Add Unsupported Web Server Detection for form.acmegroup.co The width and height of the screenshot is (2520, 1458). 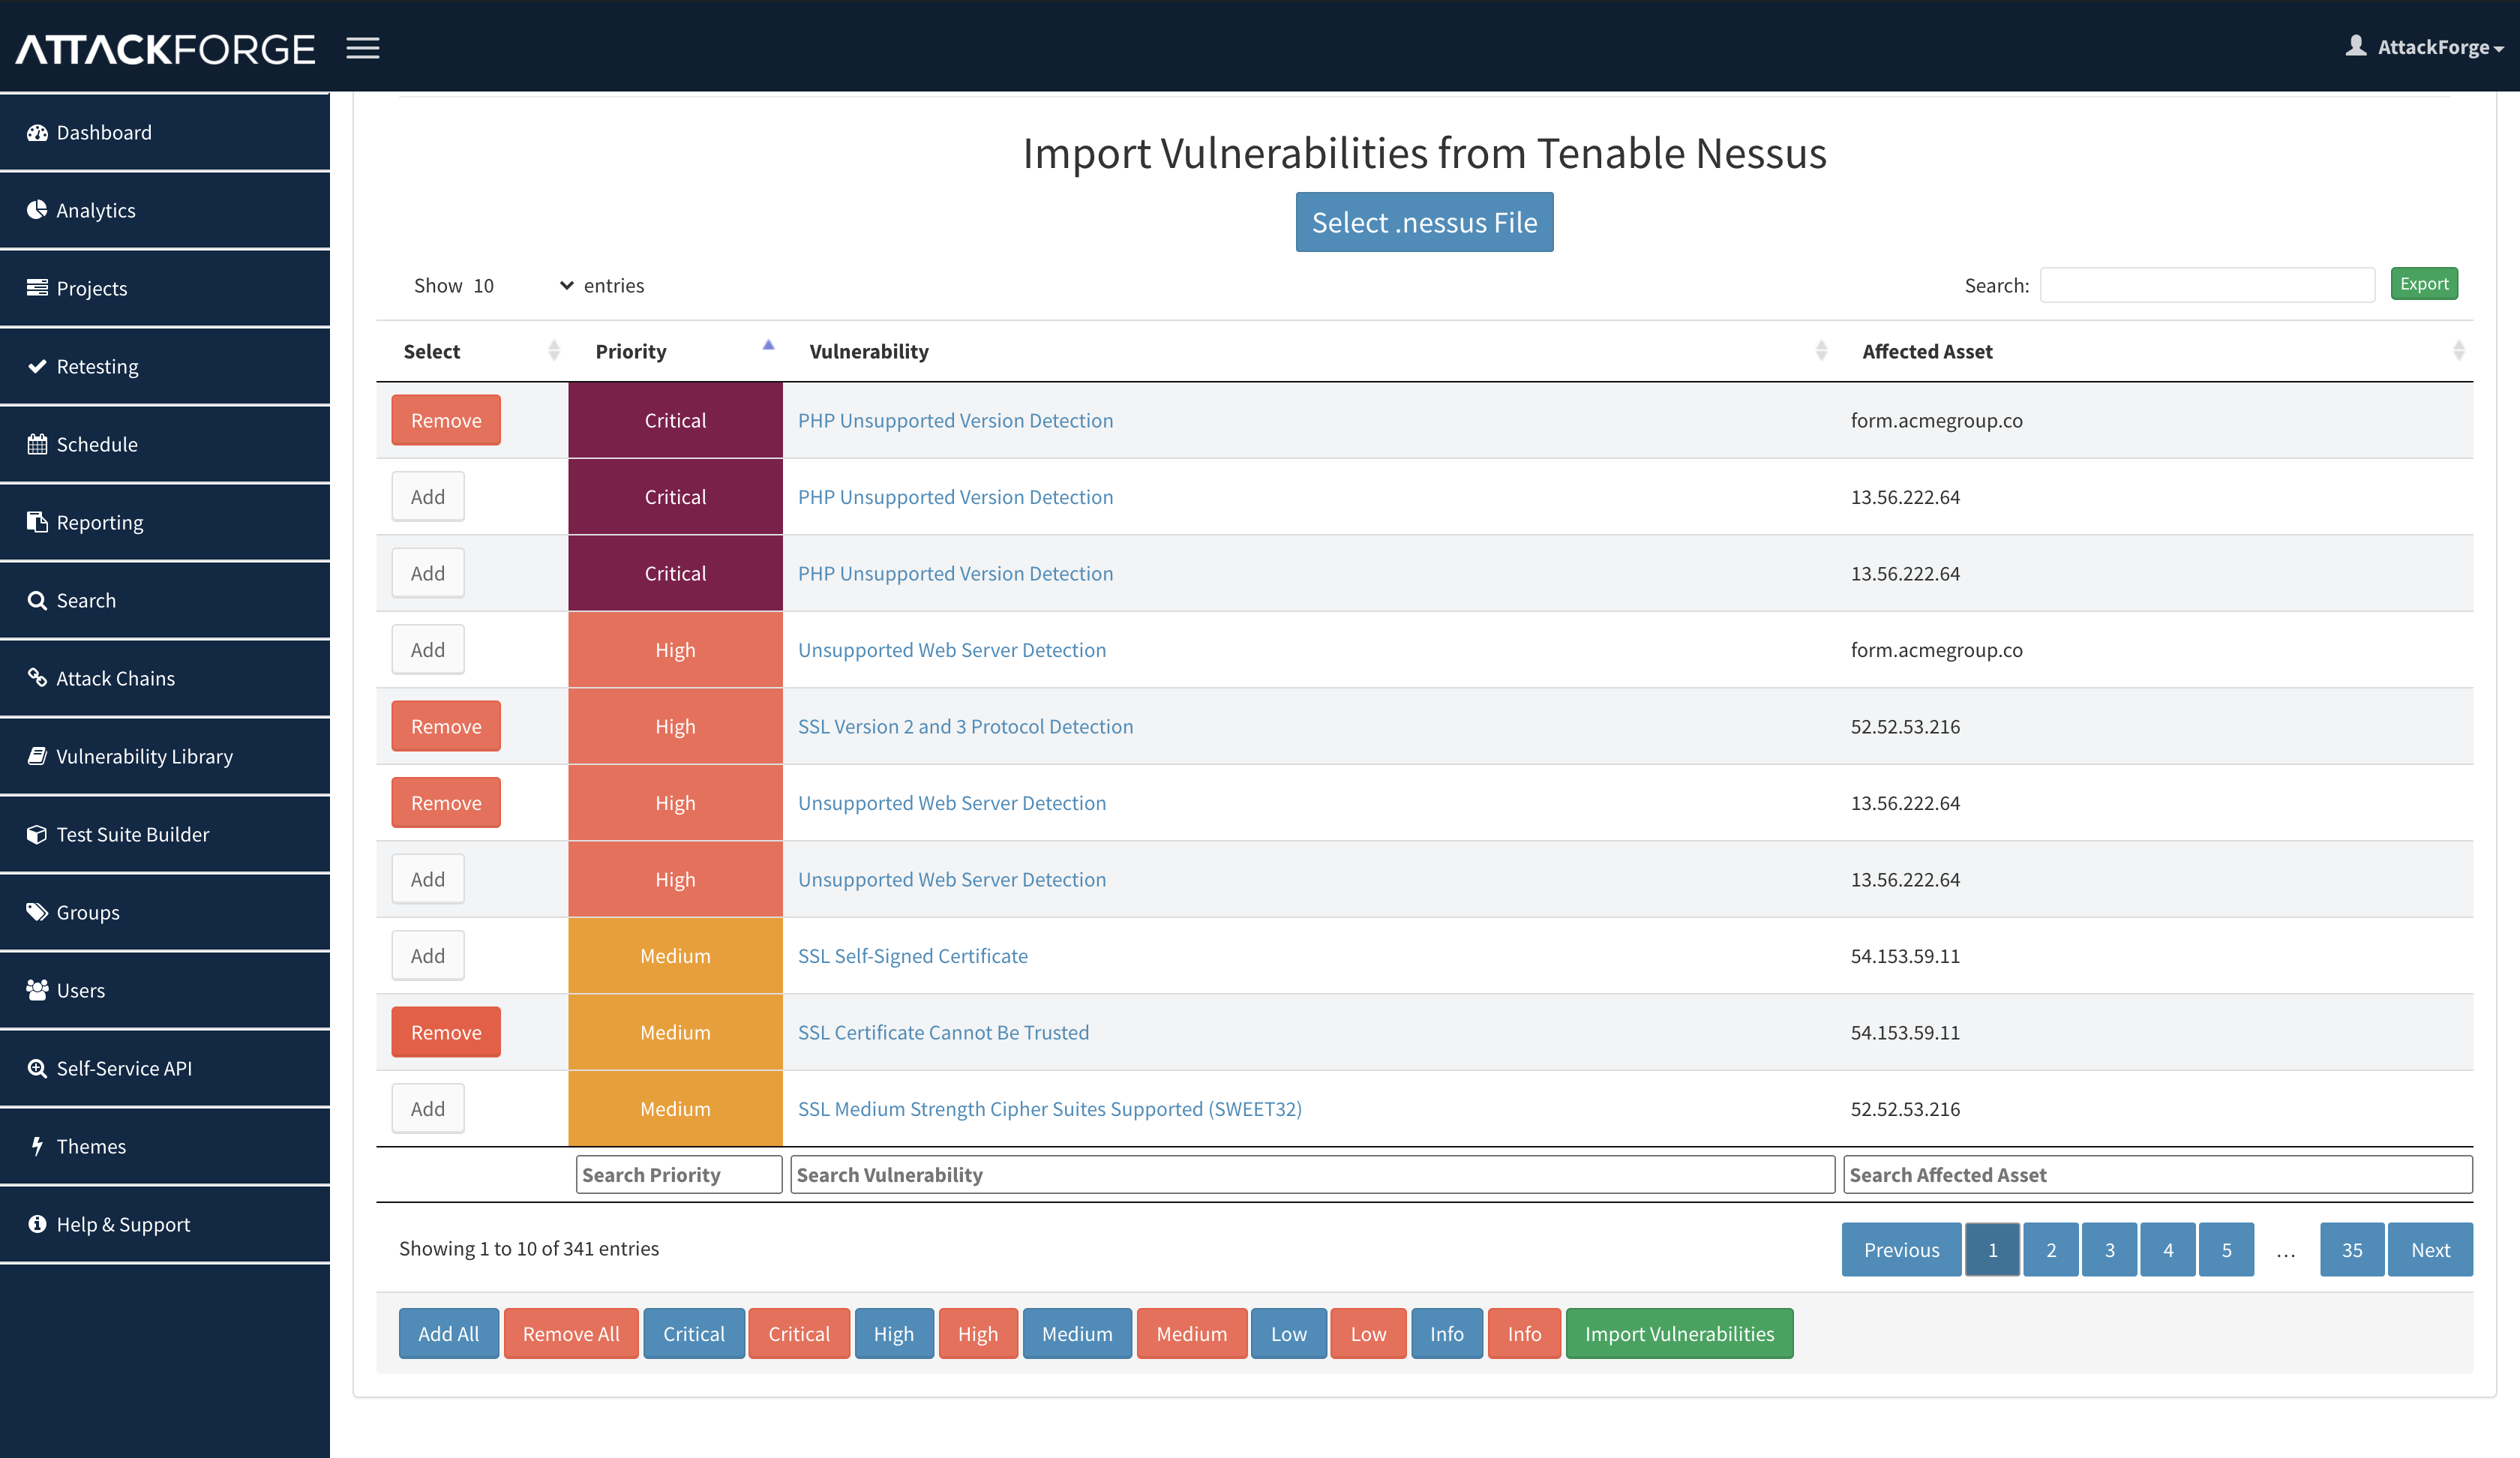click(428, 650)
